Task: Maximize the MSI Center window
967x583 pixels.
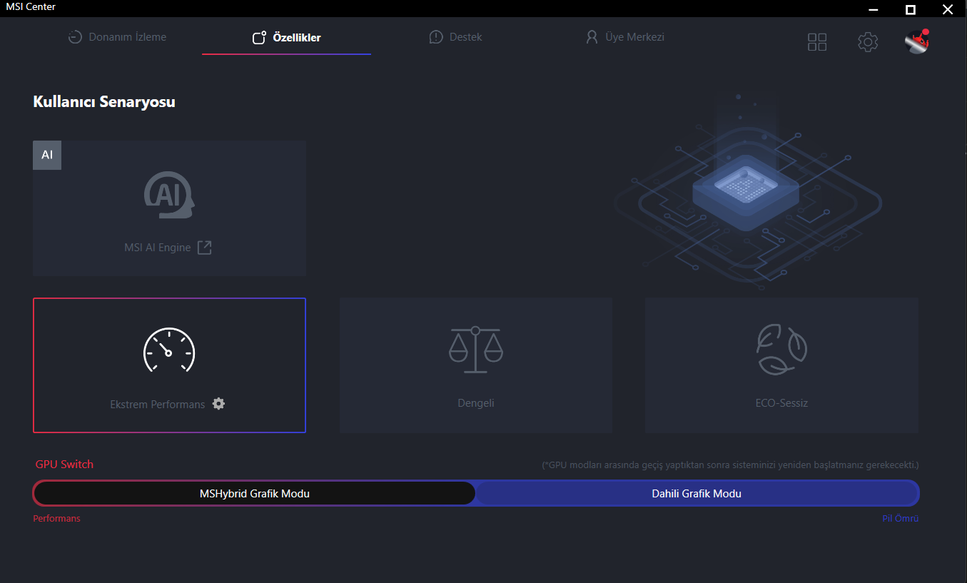Action: (x=911, y=9)
